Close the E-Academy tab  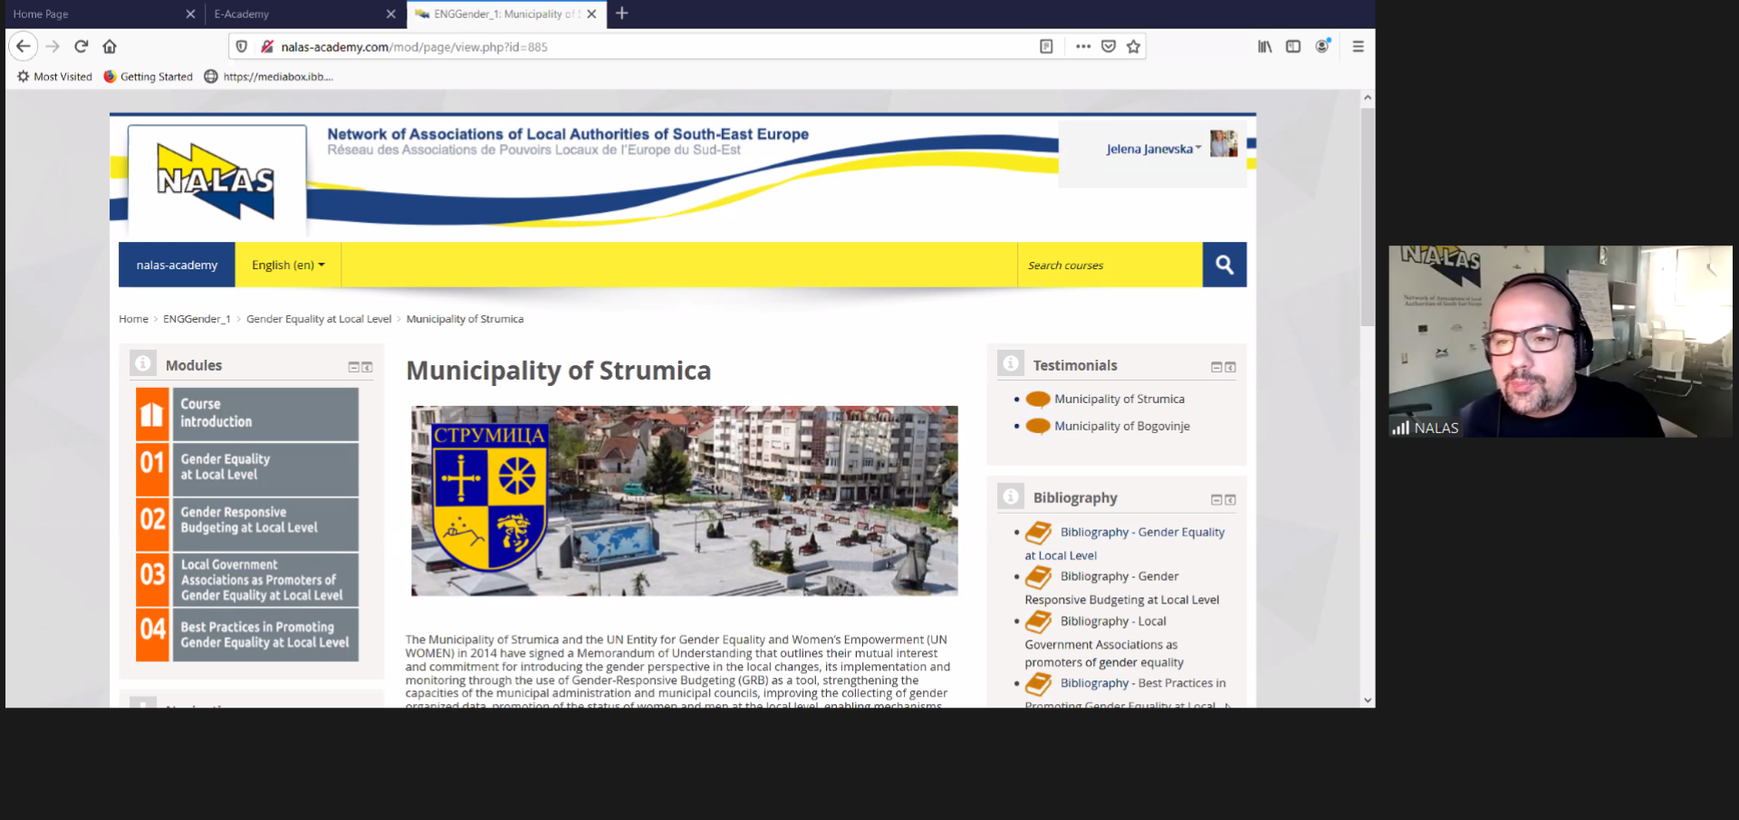click(x=391, y=14)
